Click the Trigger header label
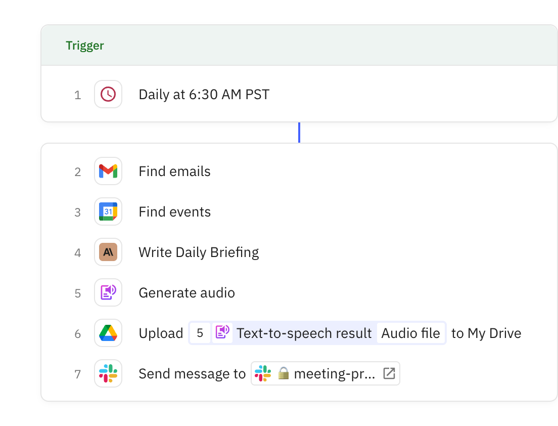The height and width of the screenshot is (426, 558). click(x=85, y=46)
